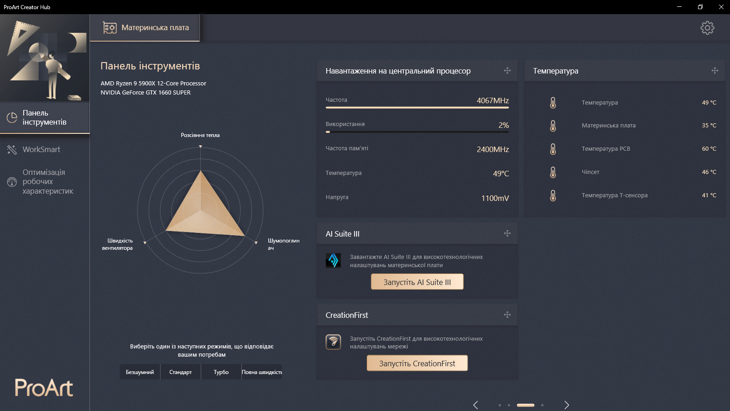This screenshot has height=411, width=730.
Task: Minimize the ProArt Creator Hub window
Action: (x=679, y=7)
